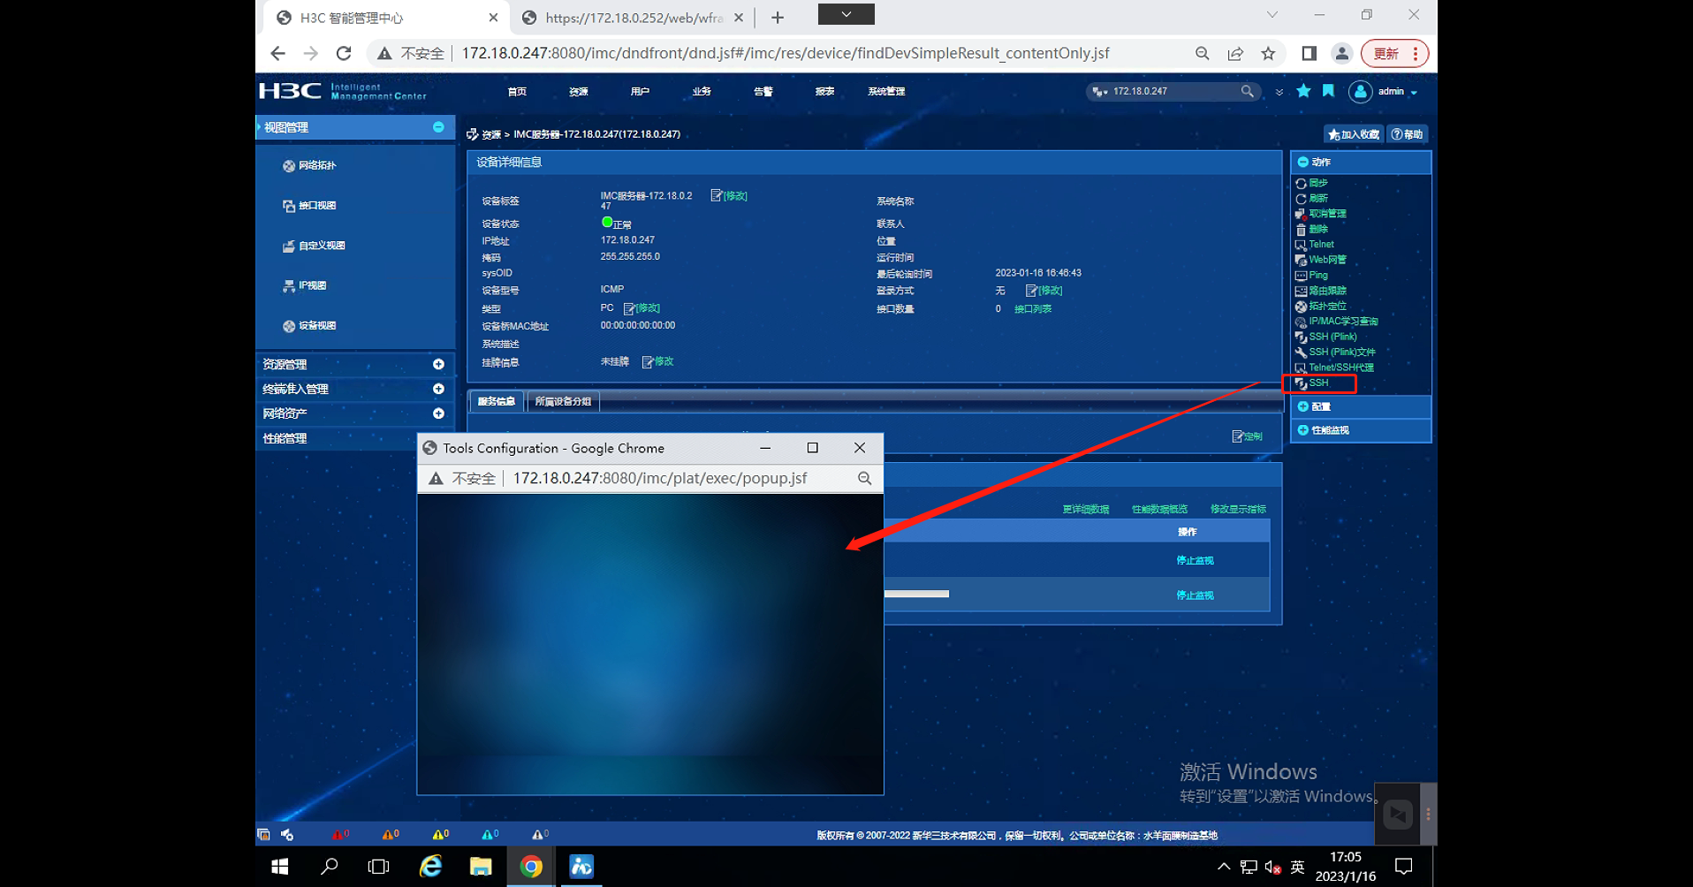Open the 系统管理 top menu
The height and width of the screenshot is (887, 1693).
point(886,92)
